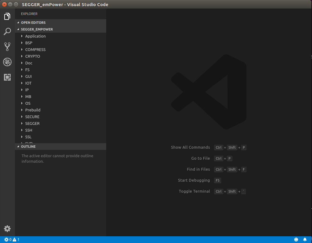Open the Explorer view in activity bar
The width and height of the screenshot is (312, 243).
pos(7,16)
